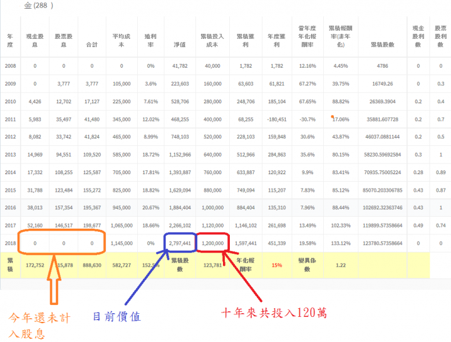The width and height of the screenshot is (451, 342).
Task: Click summary average cost 582,727
Action: tap(122, 265)
